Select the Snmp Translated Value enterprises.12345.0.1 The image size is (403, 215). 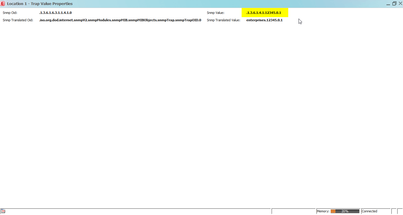264,20
